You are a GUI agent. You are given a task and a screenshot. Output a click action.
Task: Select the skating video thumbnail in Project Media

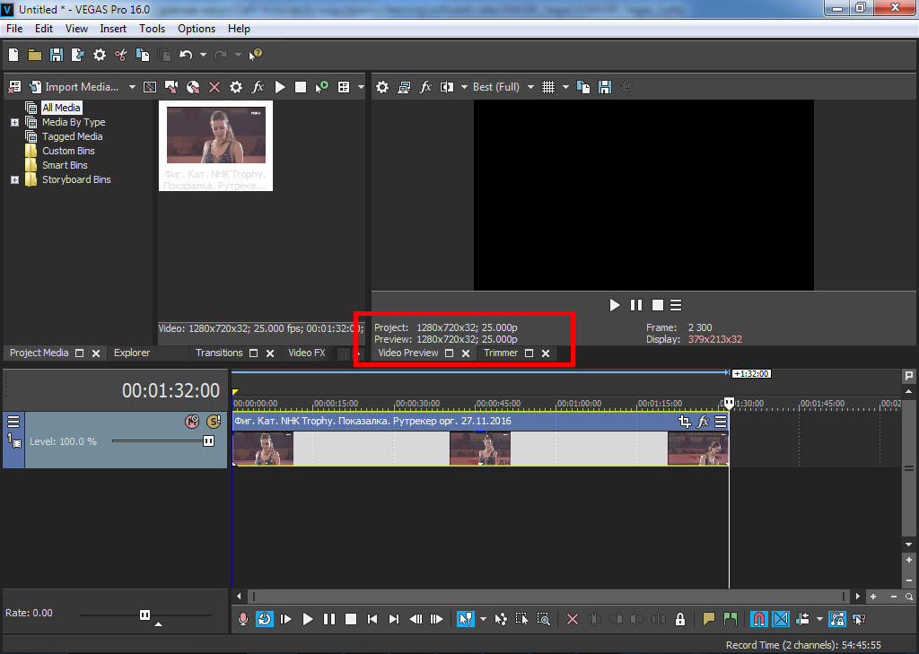[x=215, y=135]
